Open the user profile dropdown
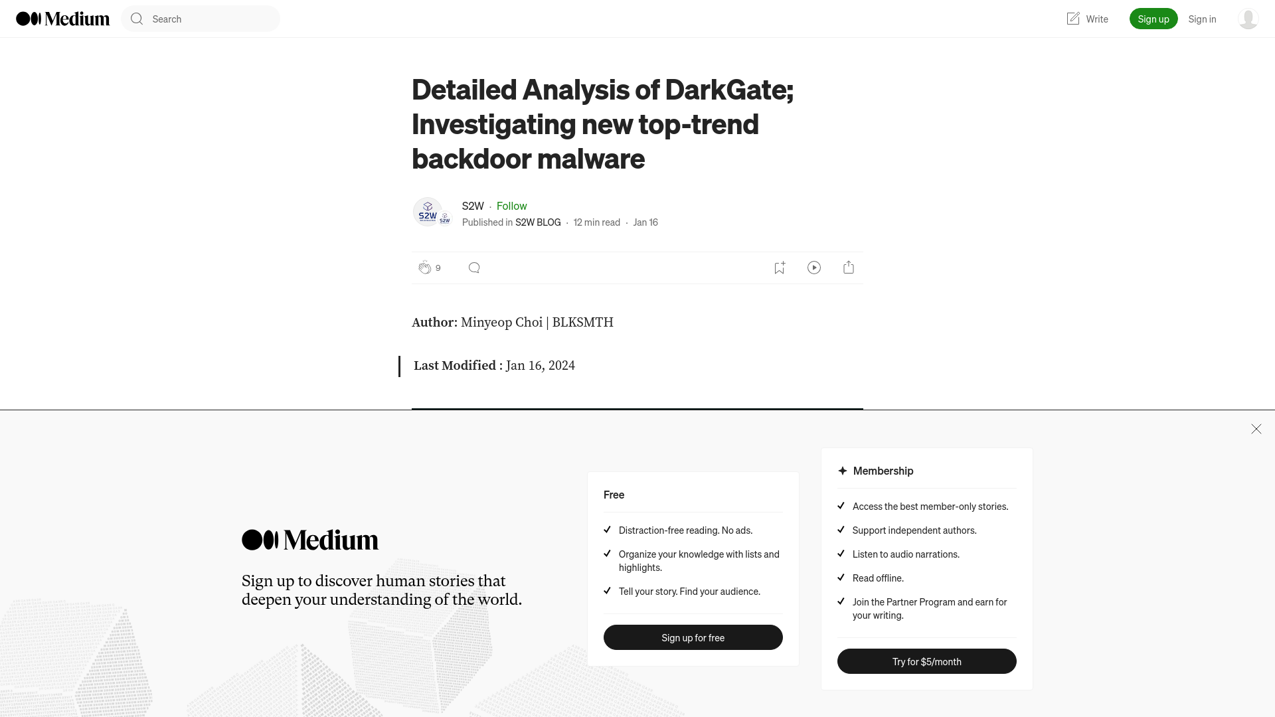 (x=1248, y=19)
